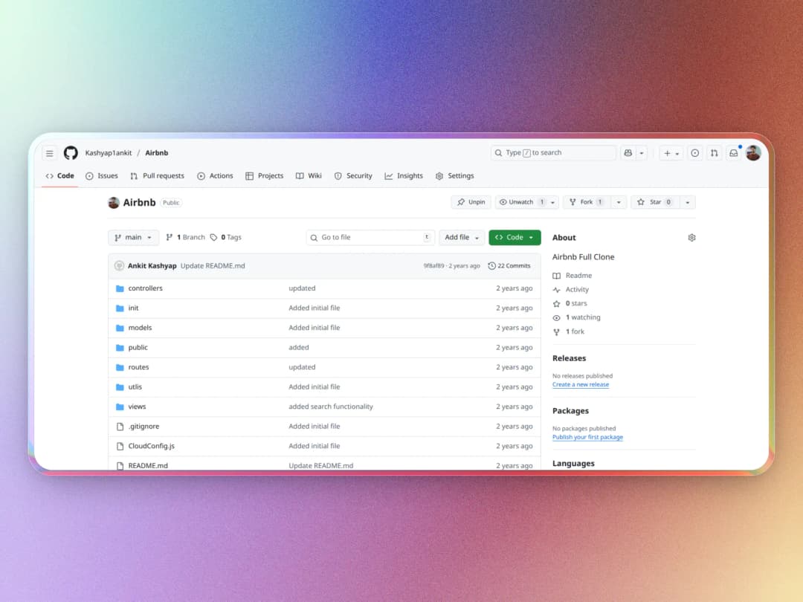Unpin the Airbnb repository
This screenshot has width=803, height=602.
[471, 202]
